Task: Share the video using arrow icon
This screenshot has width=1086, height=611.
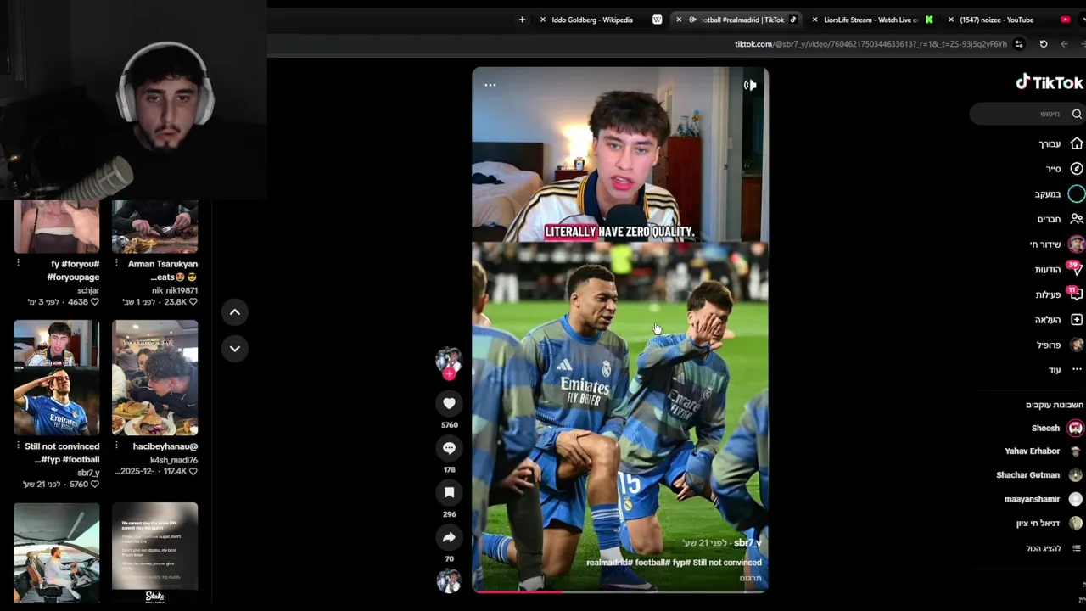Action: point(449,537)
